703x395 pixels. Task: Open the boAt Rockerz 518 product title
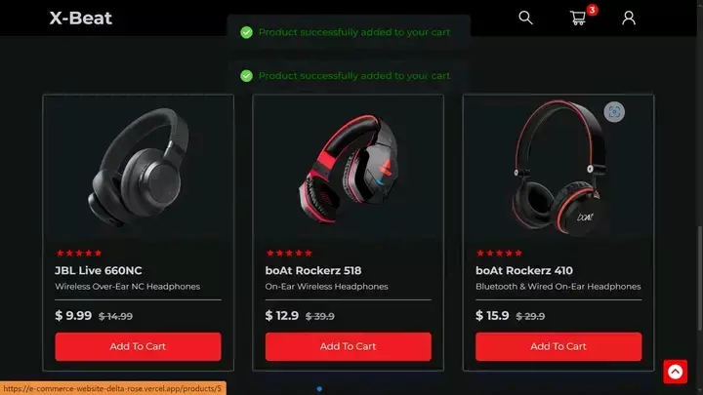click(313, 270)
